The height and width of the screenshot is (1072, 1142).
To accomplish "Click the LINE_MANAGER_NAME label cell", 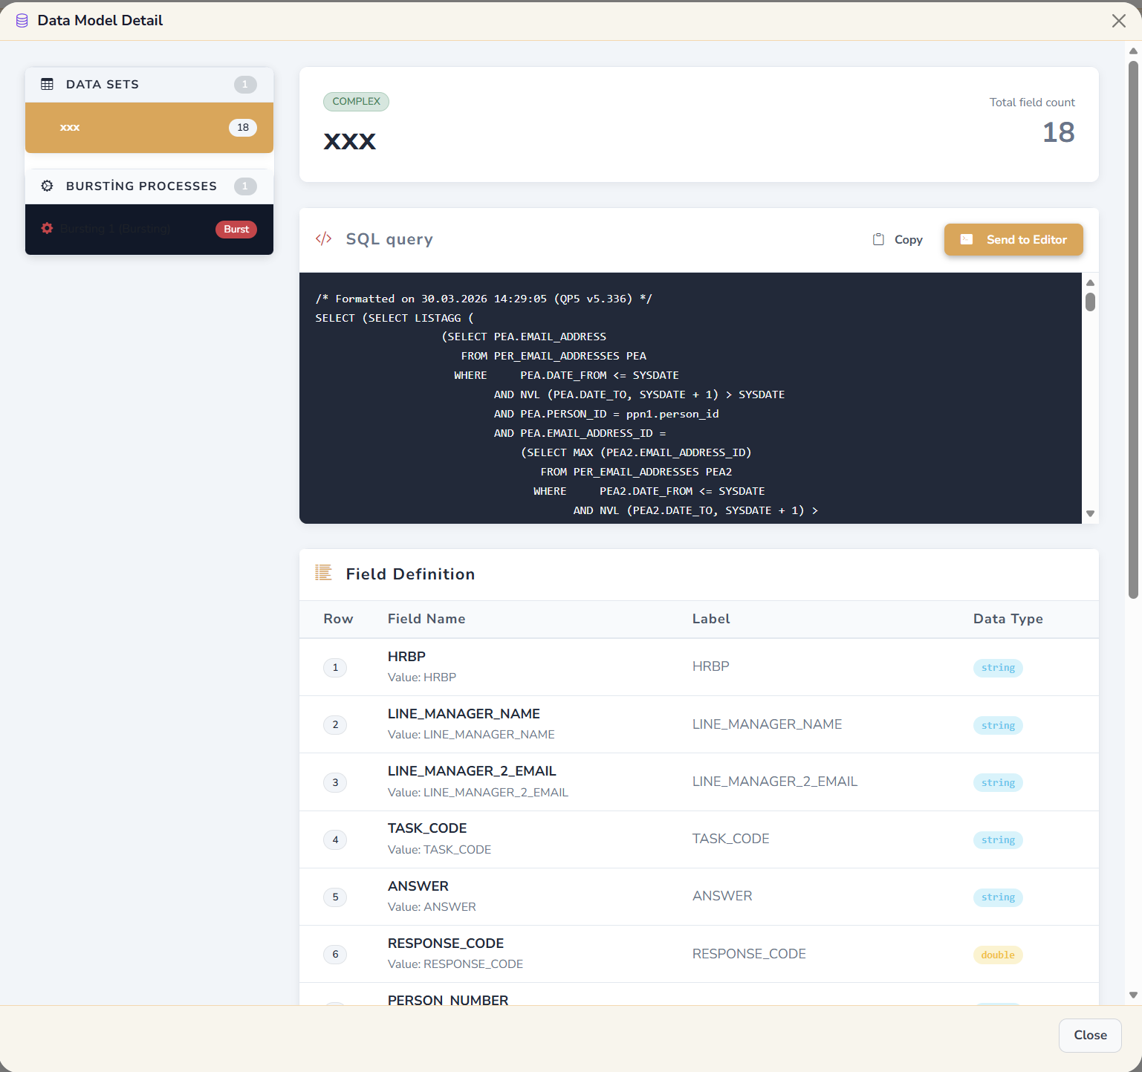I will 767,724.
